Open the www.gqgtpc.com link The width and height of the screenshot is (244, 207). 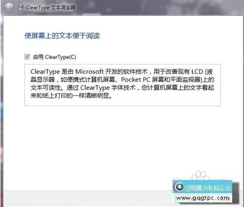[203, 198]
